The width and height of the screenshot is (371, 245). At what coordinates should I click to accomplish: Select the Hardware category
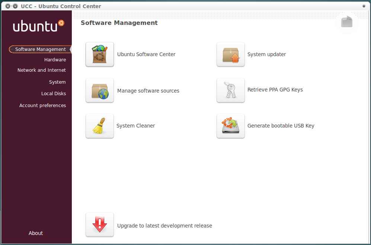[x=55, y=59]
